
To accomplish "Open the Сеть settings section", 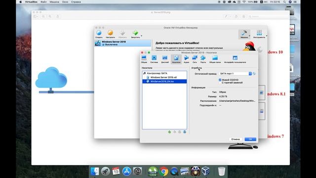I will point(195,59).
